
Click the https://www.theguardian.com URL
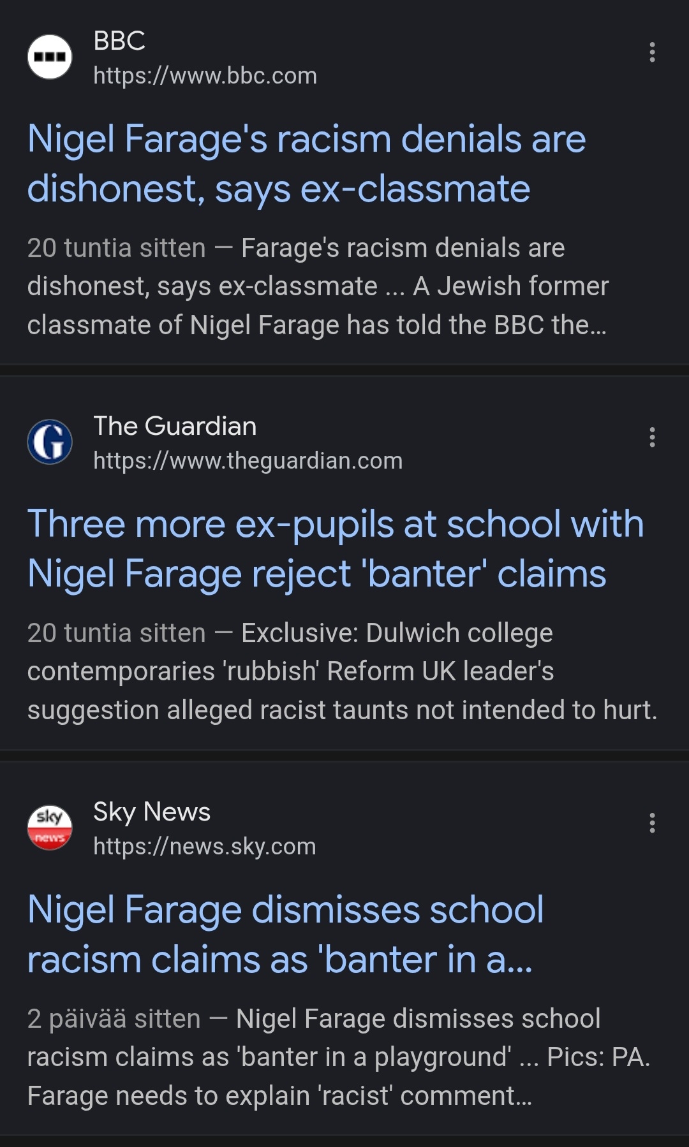[248, 461]
